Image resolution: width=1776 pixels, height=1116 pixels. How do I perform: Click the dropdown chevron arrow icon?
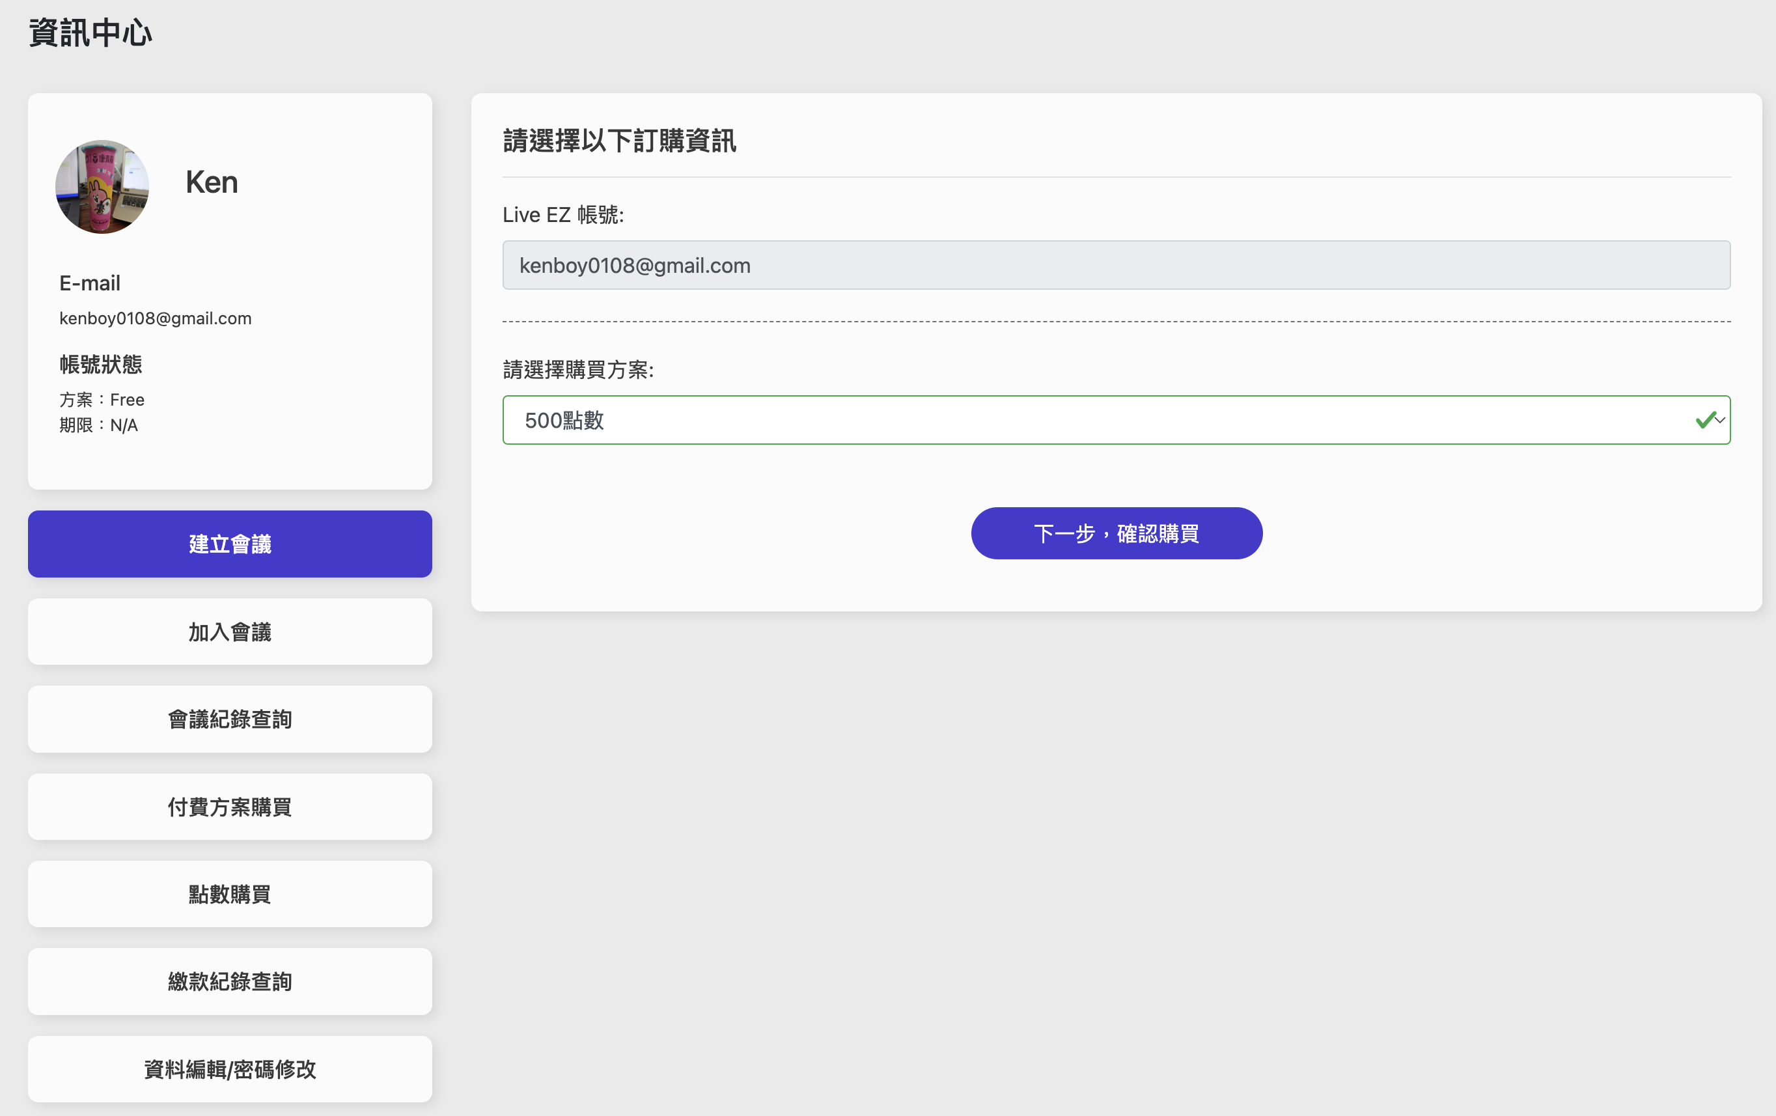[x=1720, y=420]
